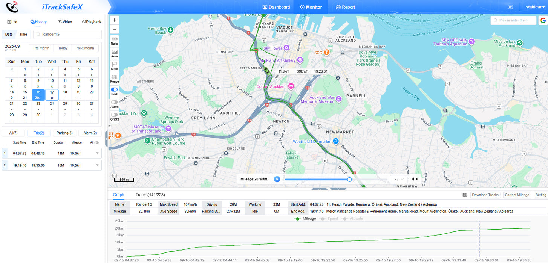Click the Download Tracks button

pyautogui.click(x=485, y=195)
